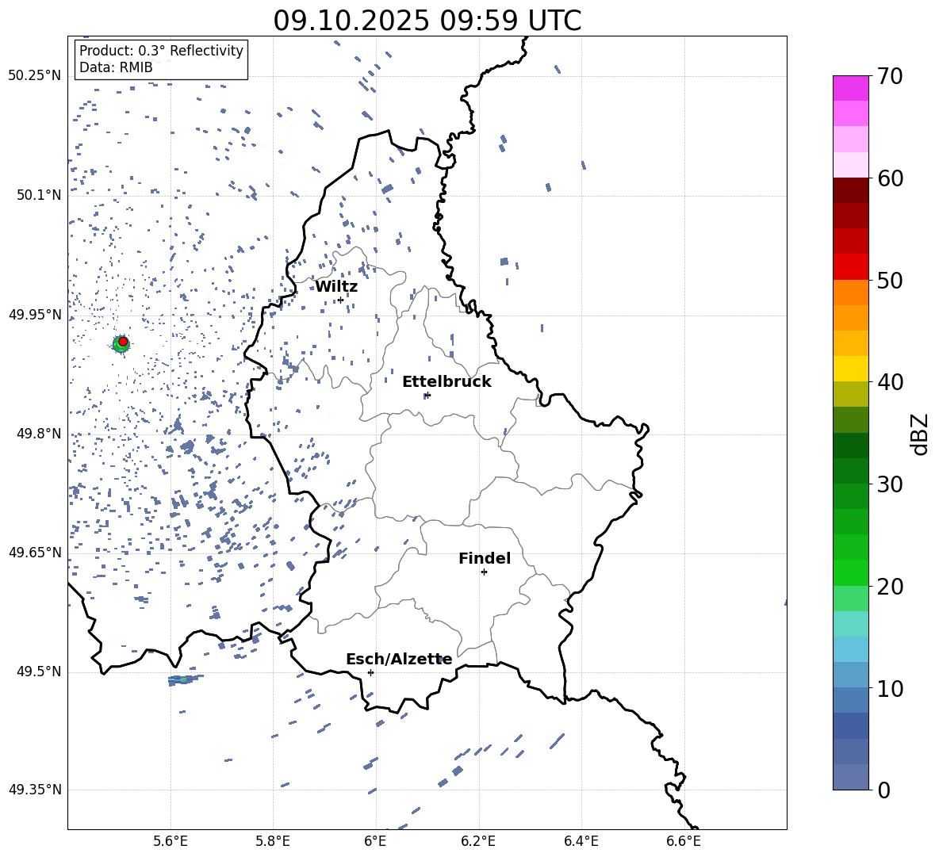Click the colorbar tick label 60
This screenshot has height=857, width=939.
tap(890, 178)
